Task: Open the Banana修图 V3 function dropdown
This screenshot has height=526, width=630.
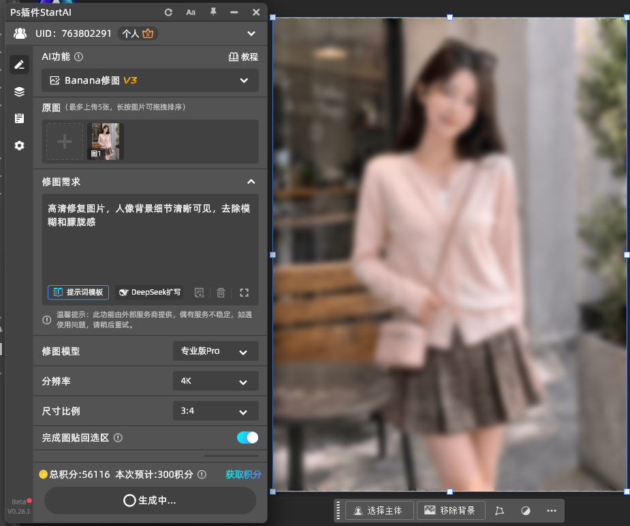Action: coord(151,80)
